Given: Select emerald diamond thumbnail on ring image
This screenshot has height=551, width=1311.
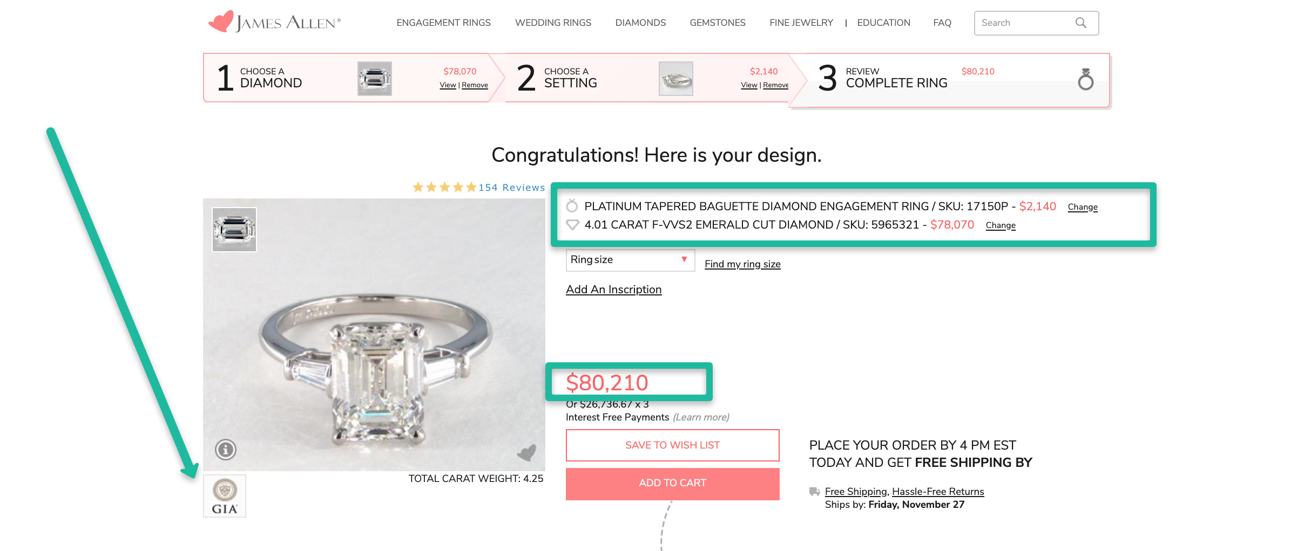Looking at the screenshot, I should [234, 230].
